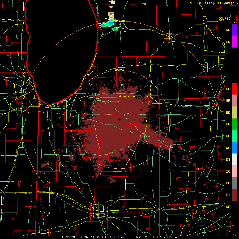Select the IC light pink legend swatch

pos(234,171)
